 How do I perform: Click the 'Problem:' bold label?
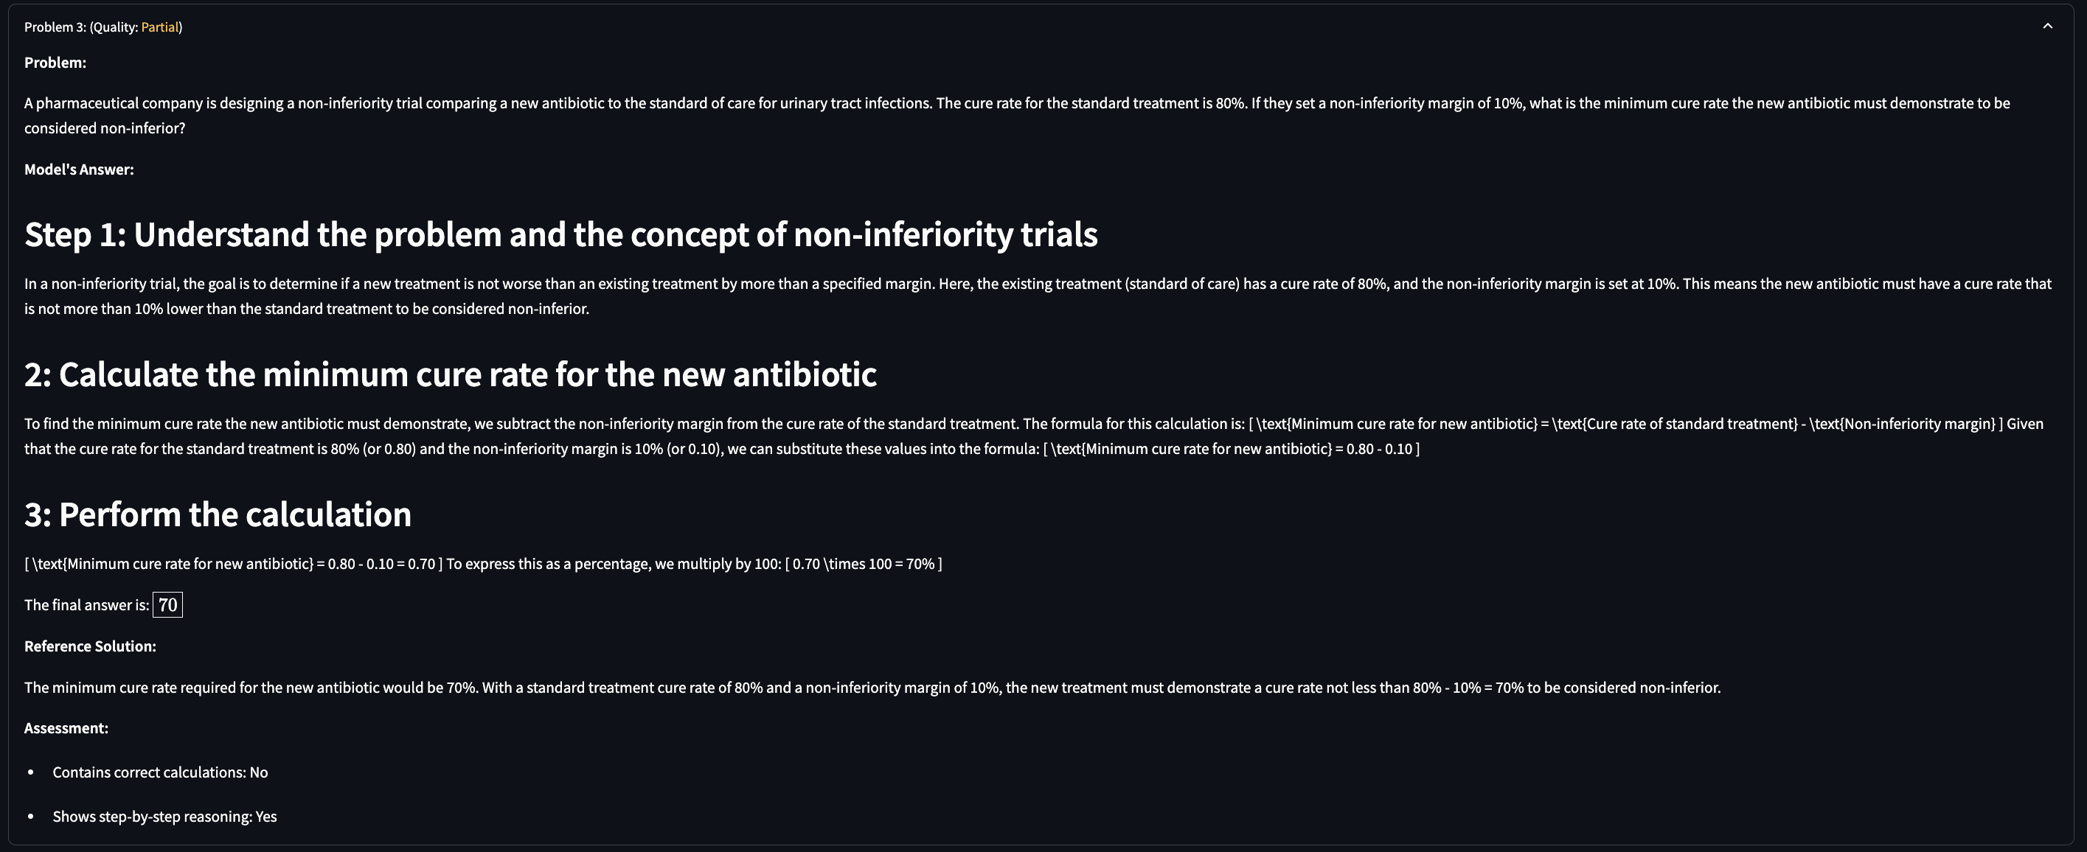(55, 63)
